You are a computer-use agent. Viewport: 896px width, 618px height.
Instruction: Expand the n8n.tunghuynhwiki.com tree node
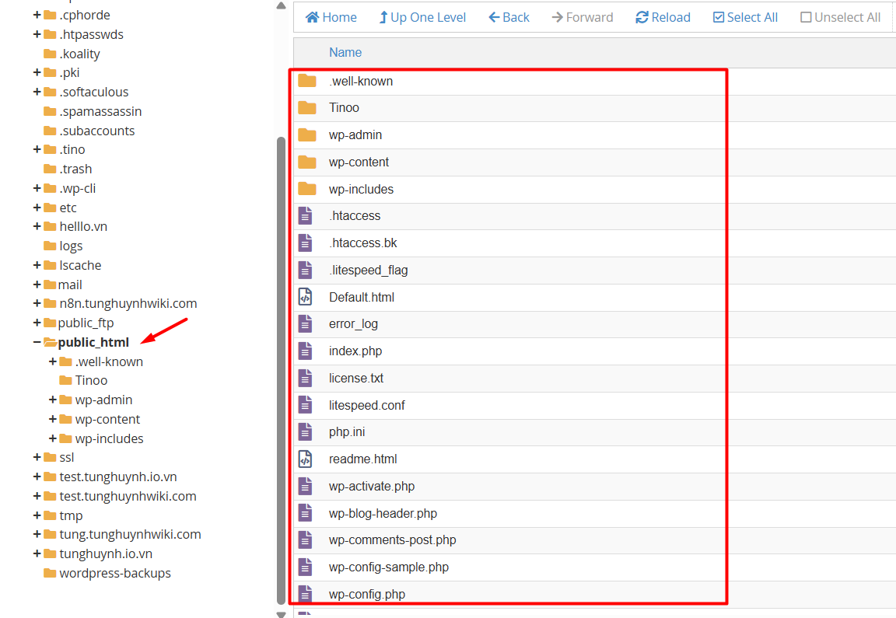pos(37,304)
